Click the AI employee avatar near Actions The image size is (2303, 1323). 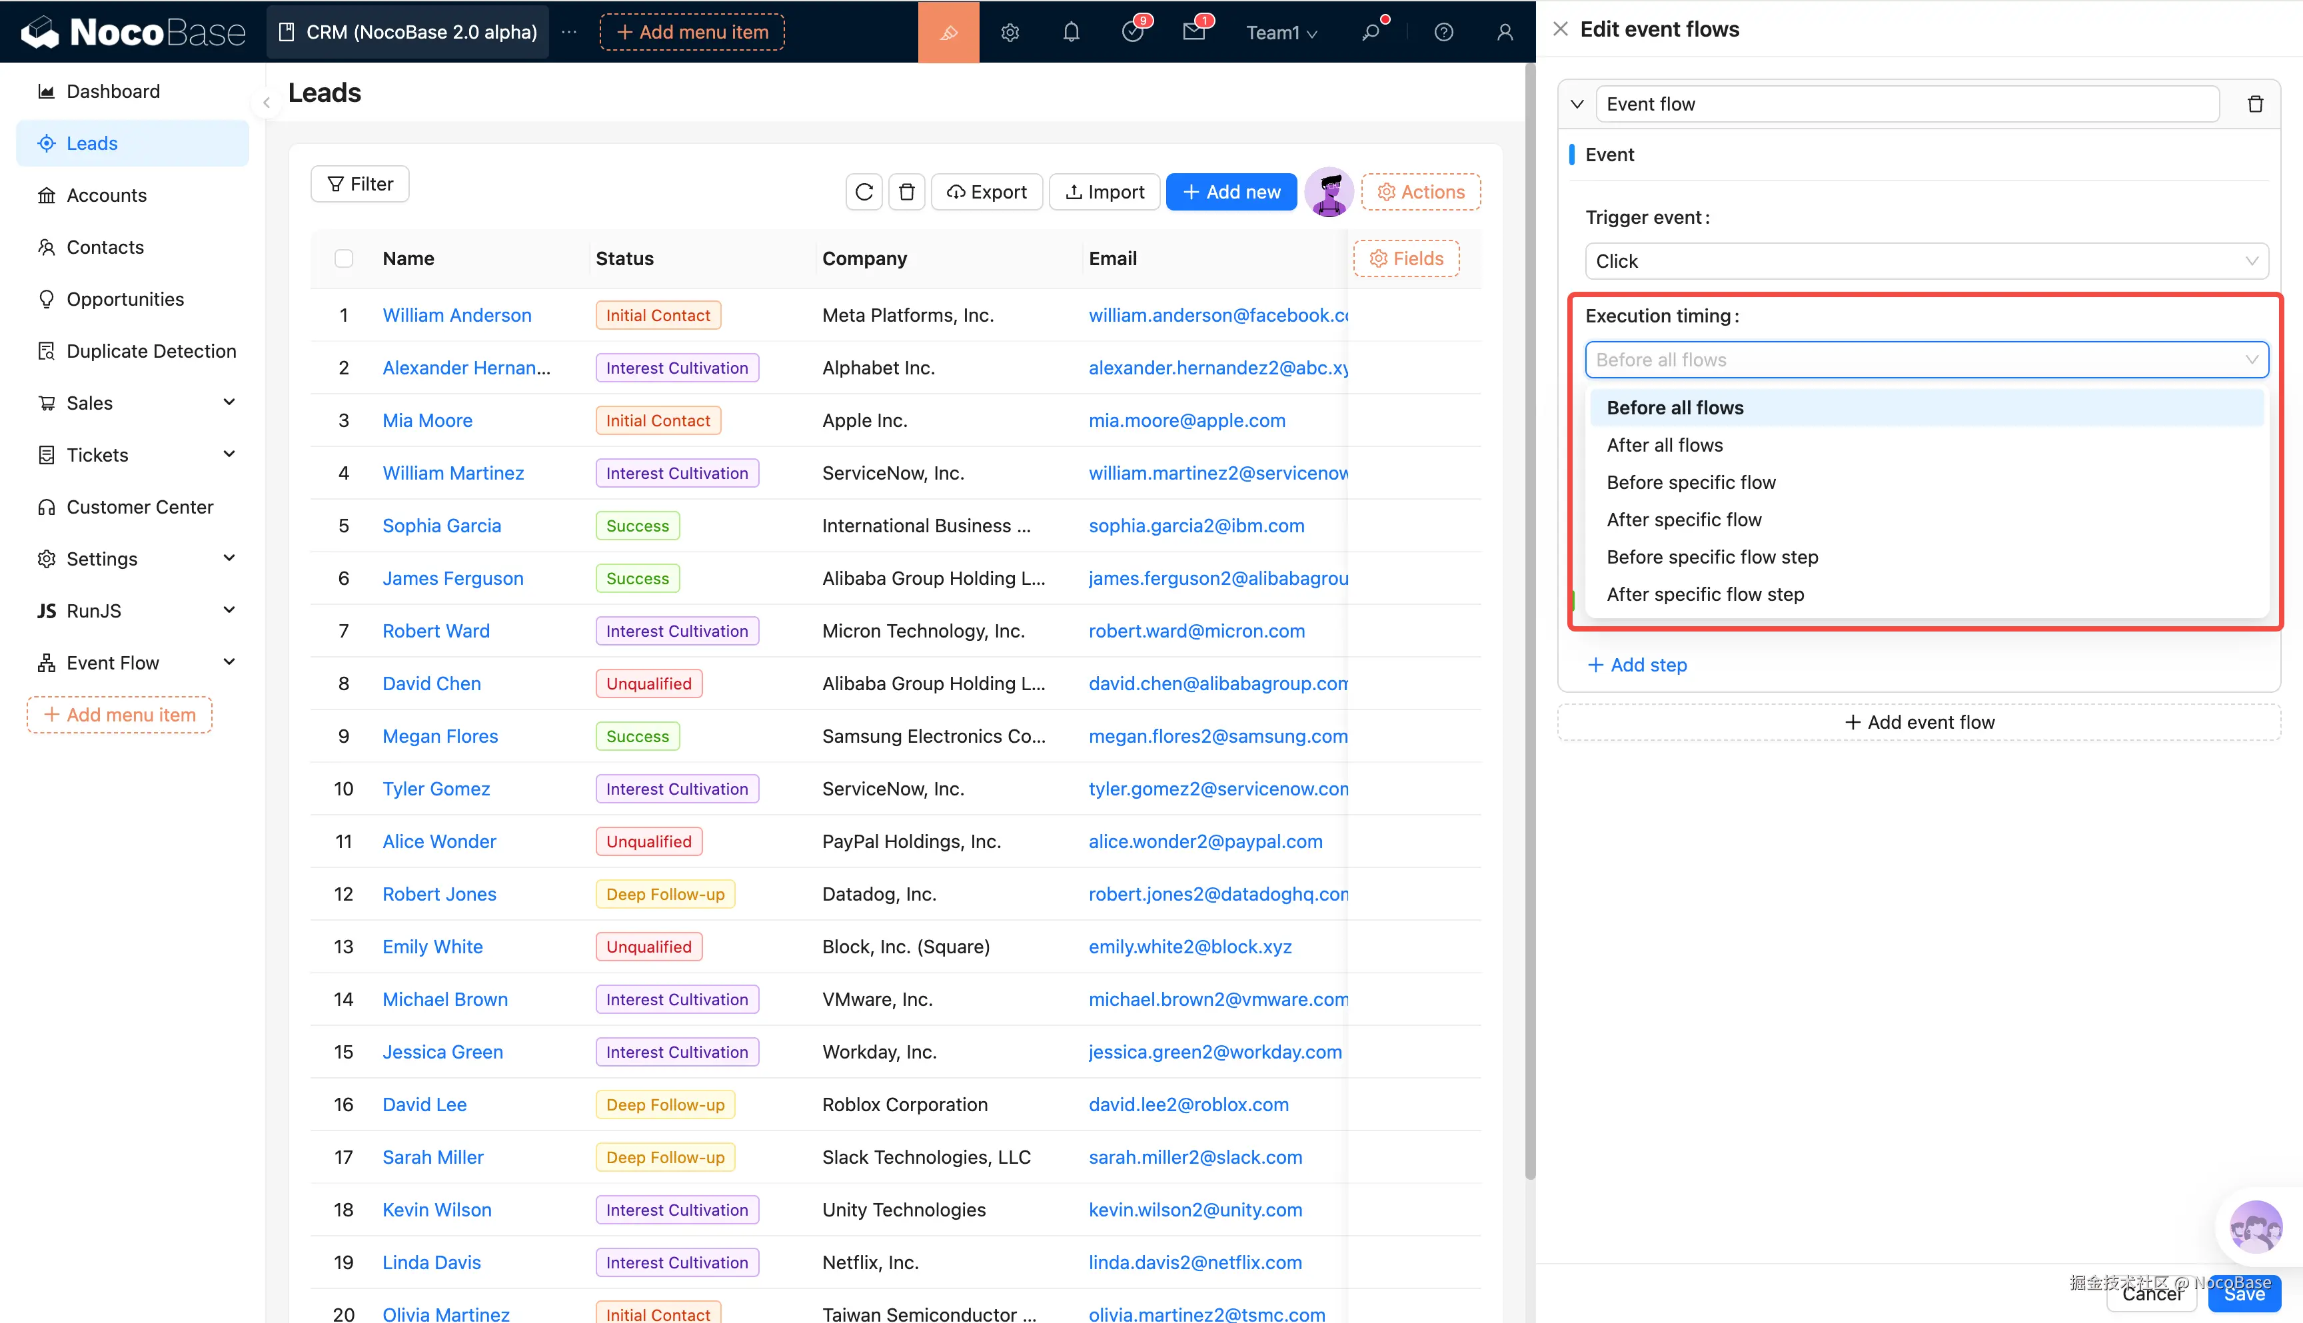click(1329, 192)
